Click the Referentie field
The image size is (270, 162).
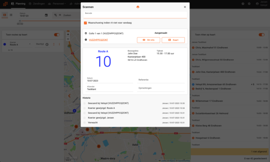[x=161, y=80]
